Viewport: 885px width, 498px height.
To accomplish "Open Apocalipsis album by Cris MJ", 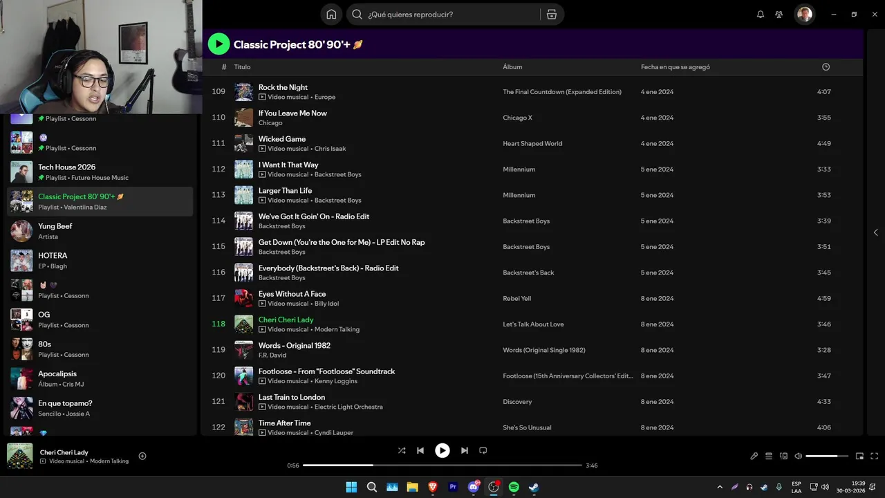I will tap(100, 378).
